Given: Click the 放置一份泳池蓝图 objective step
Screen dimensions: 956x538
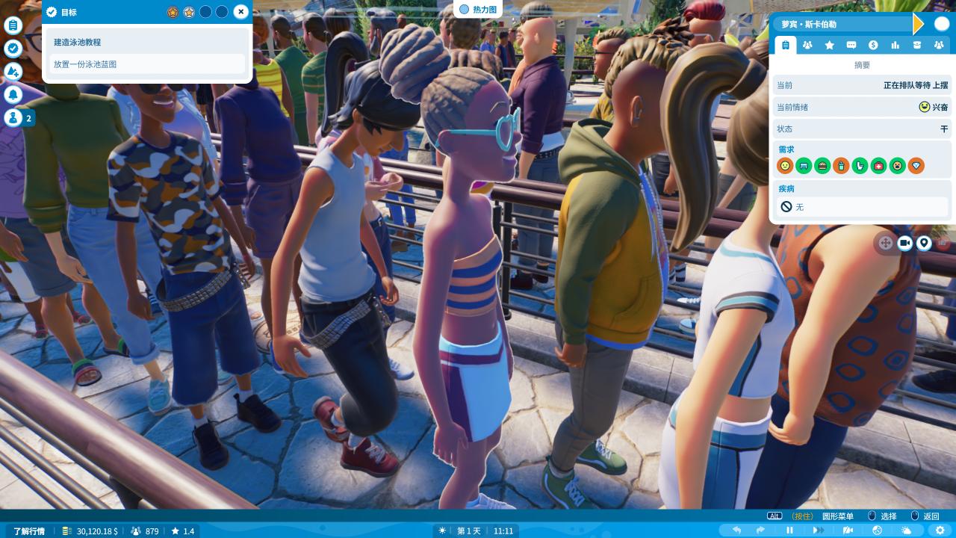Looking at the screenshot, I should (147, 64).
